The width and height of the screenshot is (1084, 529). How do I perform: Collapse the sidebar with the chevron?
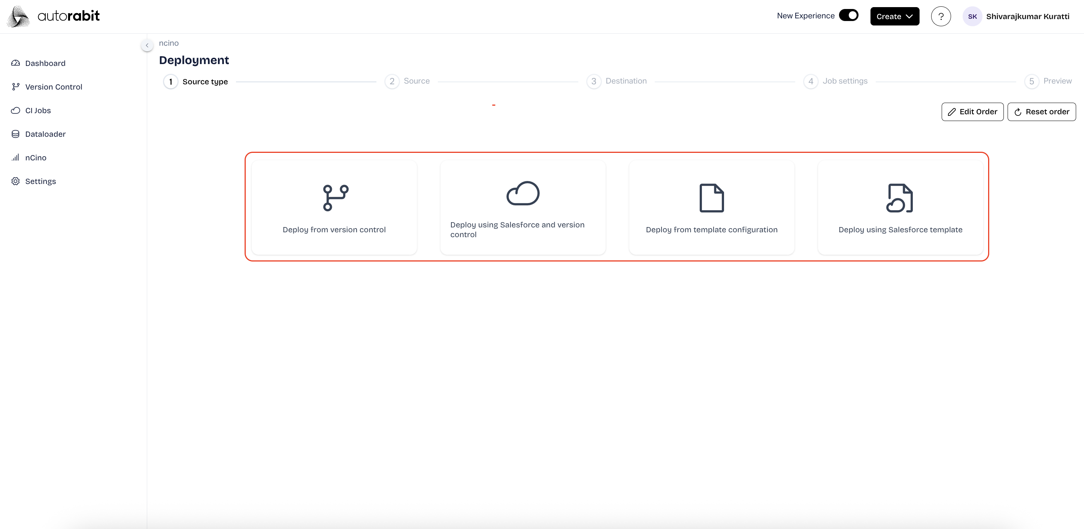point(147,45)
